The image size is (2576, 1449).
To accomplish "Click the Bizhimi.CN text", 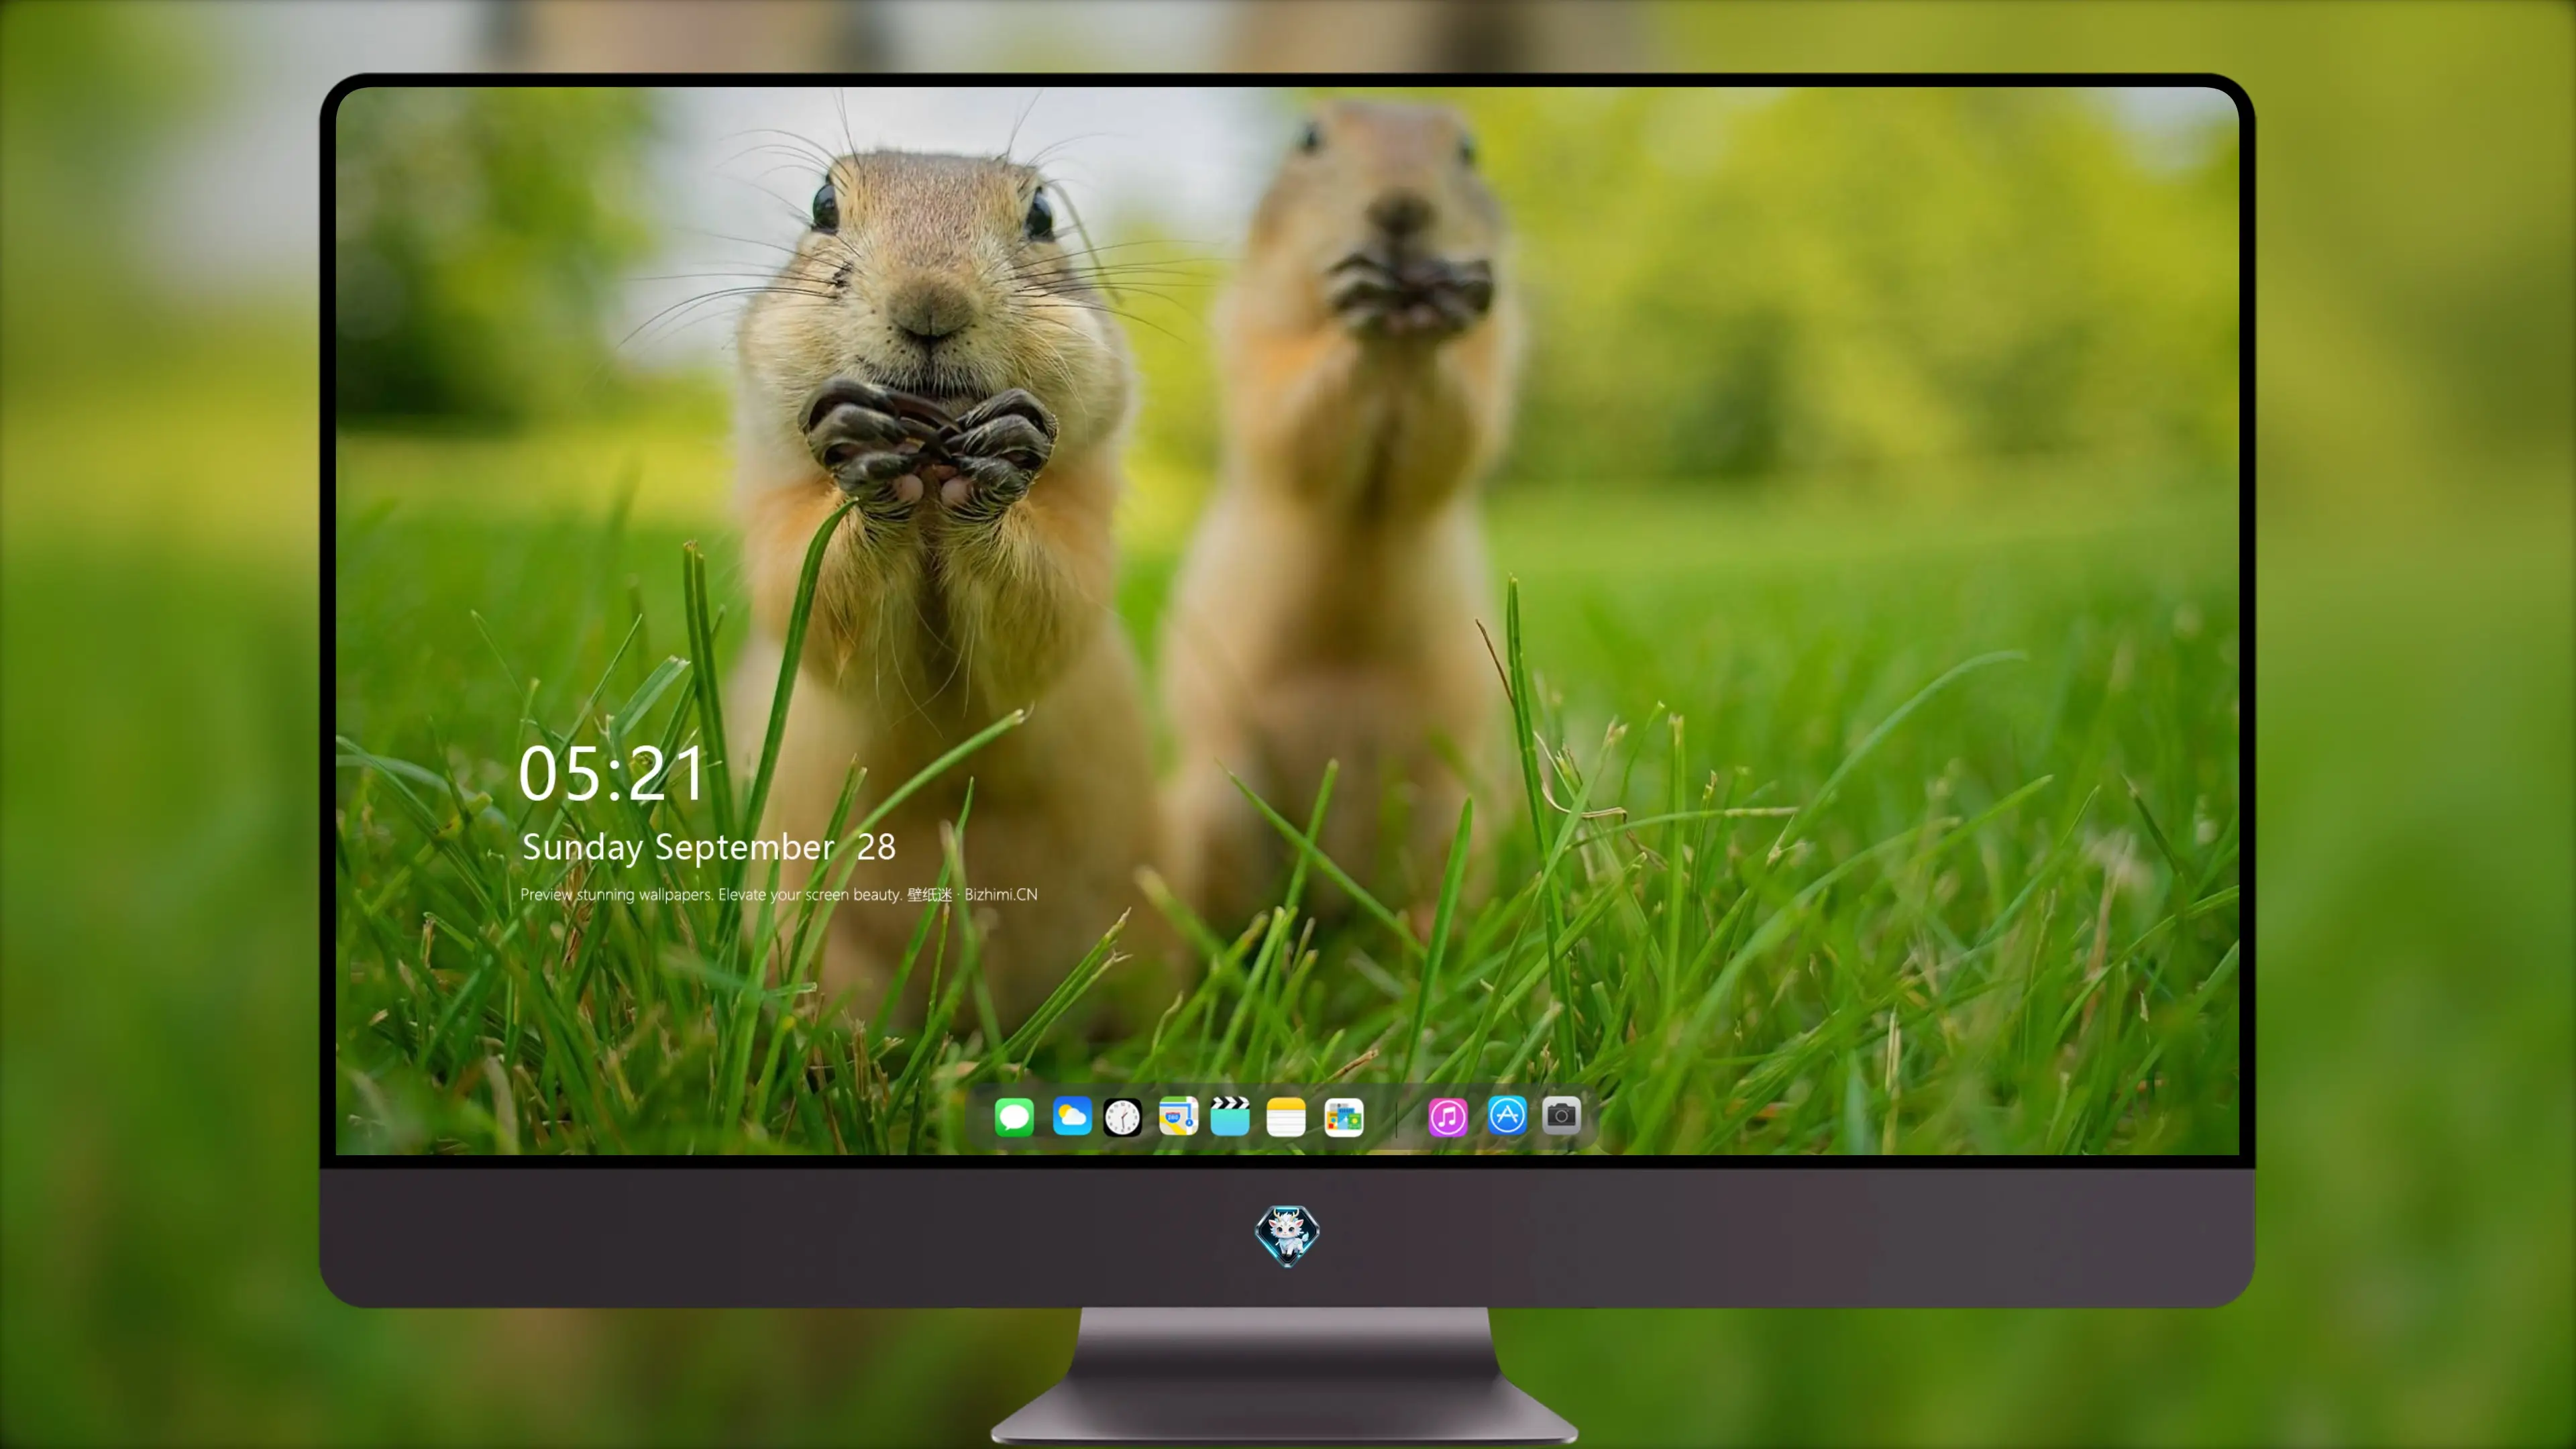I will click(1001, 894).
